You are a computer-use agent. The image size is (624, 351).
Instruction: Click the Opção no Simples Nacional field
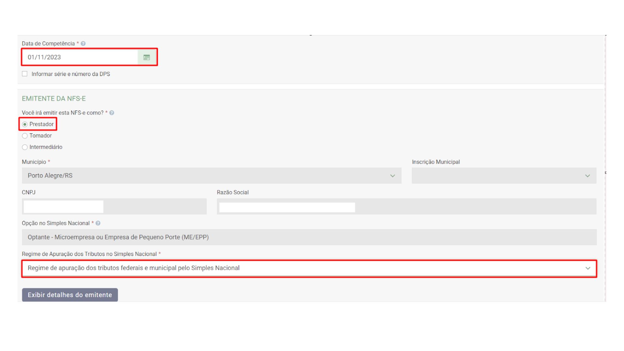(x=309, y=237)
